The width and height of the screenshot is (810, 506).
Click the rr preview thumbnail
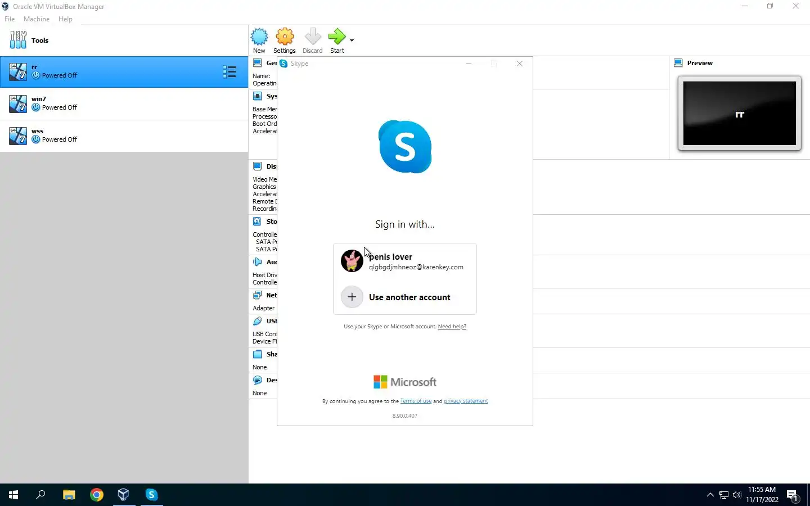coord(740,114)
